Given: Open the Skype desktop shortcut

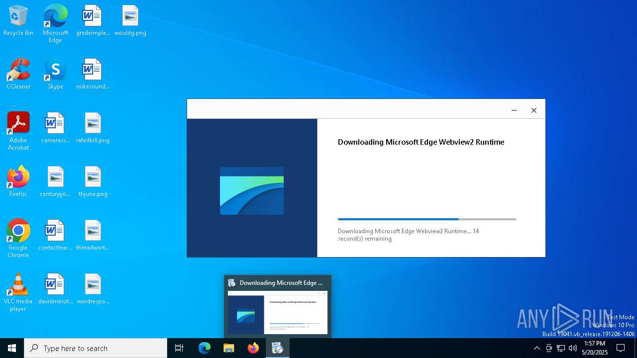Looking at the screenshot, I should (55, 75).
